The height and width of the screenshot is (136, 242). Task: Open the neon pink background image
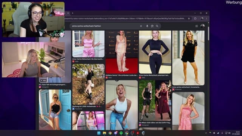(x=88, y=121)
